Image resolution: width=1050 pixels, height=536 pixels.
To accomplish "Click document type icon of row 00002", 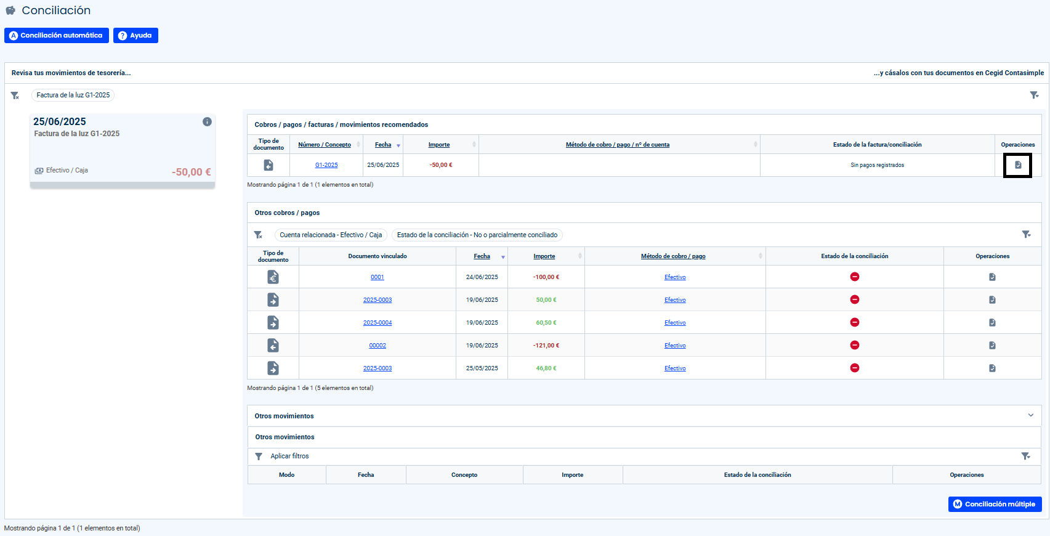I will [x=273, y=346].
